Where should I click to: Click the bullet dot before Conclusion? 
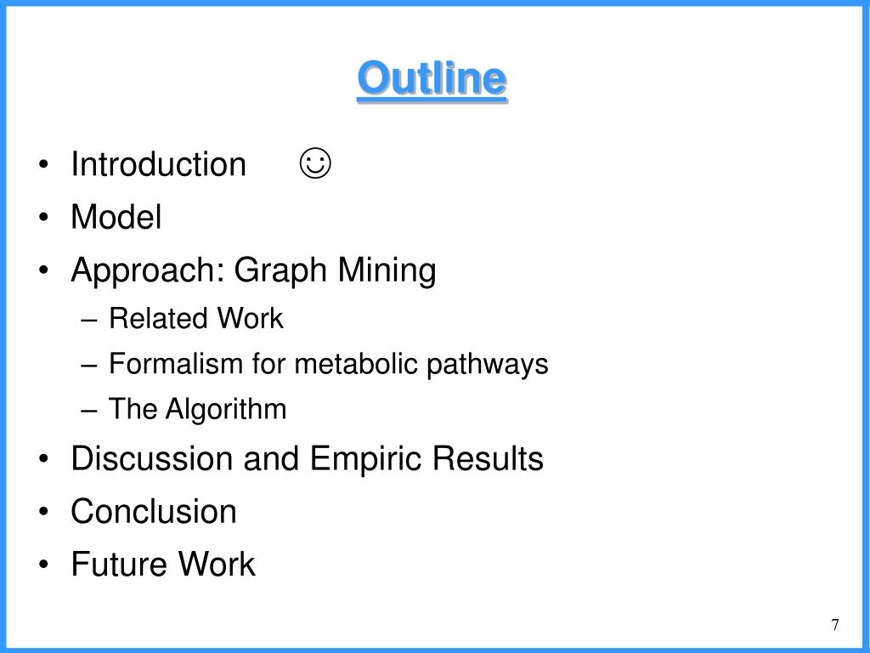point(44,511)
